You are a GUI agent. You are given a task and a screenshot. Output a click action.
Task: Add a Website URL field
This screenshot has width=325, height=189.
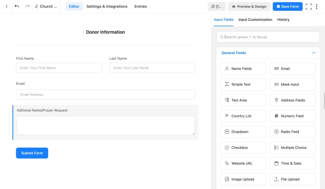coord(243,163)
